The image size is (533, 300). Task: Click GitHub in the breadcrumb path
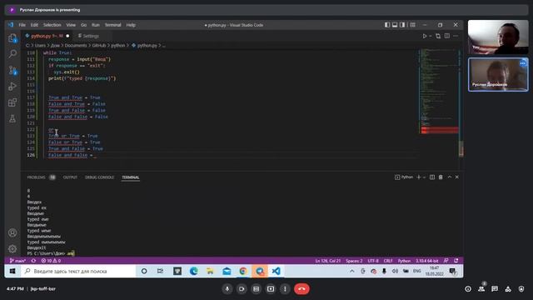99,45
